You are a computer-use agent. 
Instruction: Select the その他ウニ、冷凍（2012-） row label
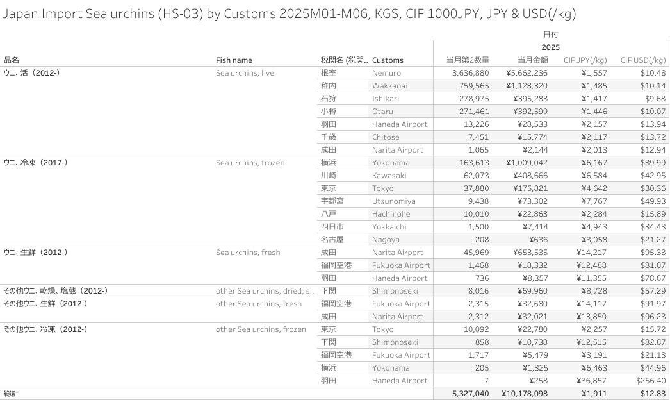click(x=45, y=330)
